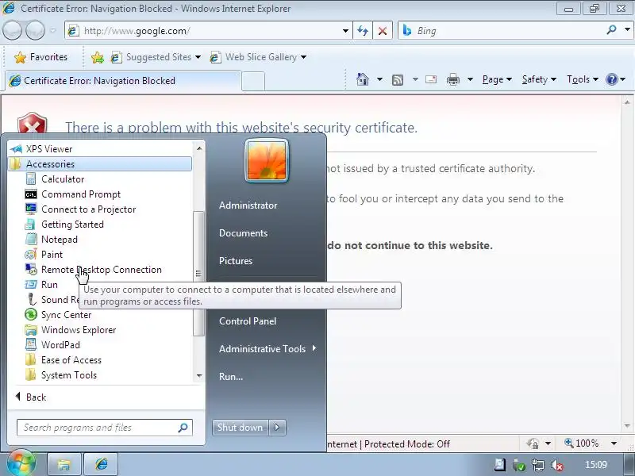
Task: Launch Command Prompt from the menu
Action: [x=81, y=194]
